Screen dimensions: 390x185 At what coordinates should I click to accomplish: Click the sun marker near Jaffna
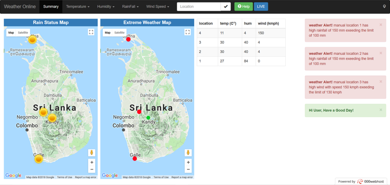click(32, 39)
